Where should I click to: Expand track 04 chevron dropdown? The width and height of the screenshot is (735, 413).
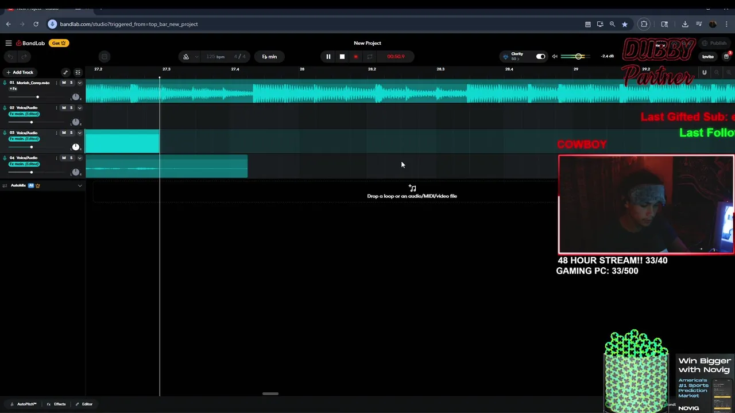[80, 158]
